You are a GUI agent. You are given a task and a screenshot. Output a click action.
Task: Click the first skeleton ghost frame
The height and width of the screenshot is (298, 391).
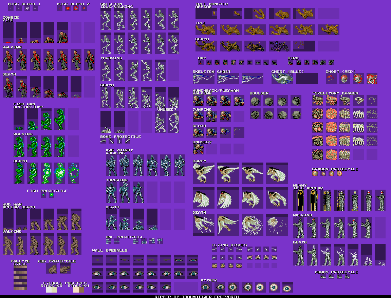(204, 79)
